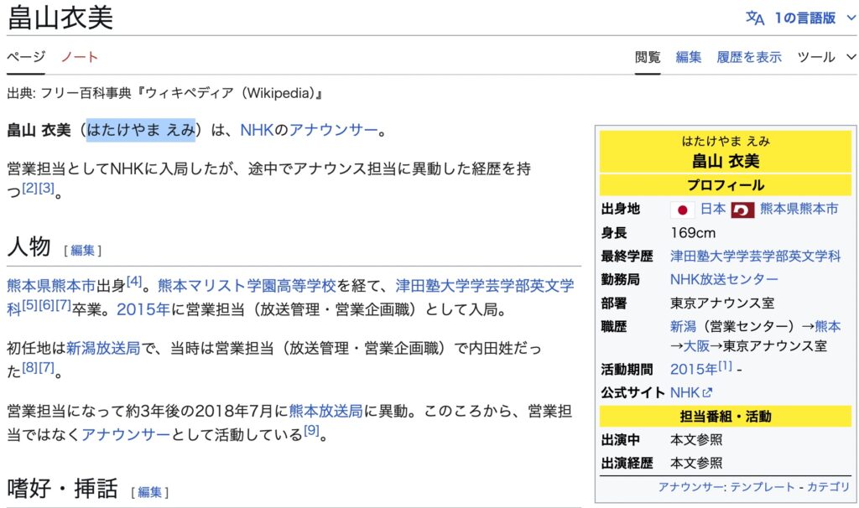Open 熊本マリスト学園高等学校 article link
Screen dimensions: 859x508
click(x=247, y=286)
